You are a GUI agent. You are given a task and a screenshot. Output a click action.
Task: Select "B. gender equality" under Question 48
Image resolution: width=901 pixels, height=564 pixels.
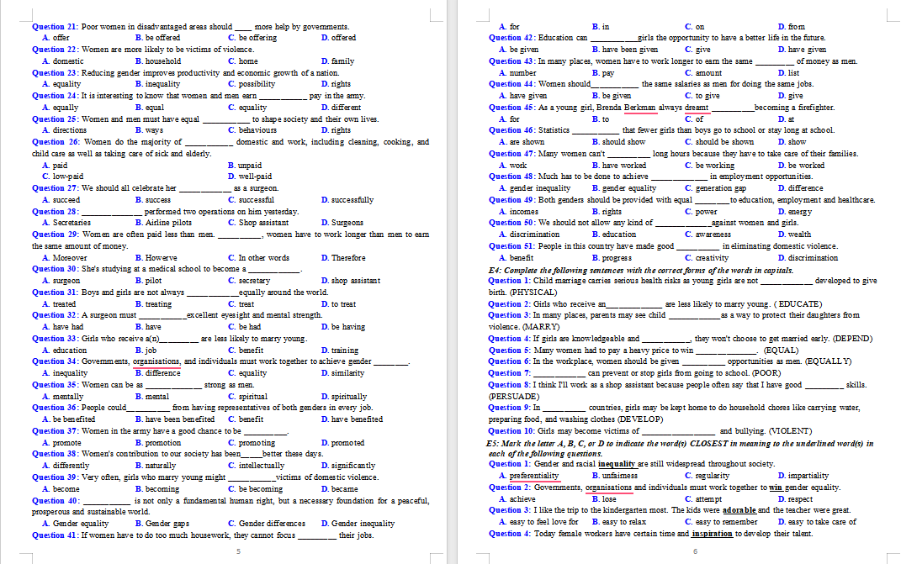(x=624, y=188)
